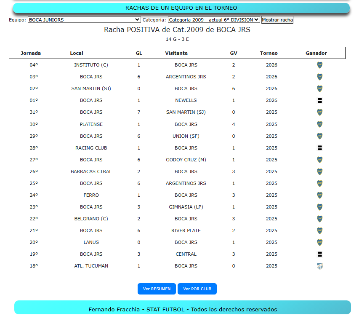Viewport: 359px width, 324px height.
Task: Click the GV column header
Action: (234, 53)
